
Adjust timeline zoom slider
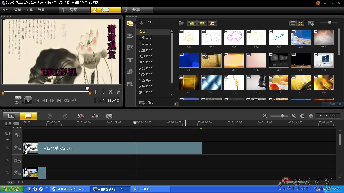(282, 116)
